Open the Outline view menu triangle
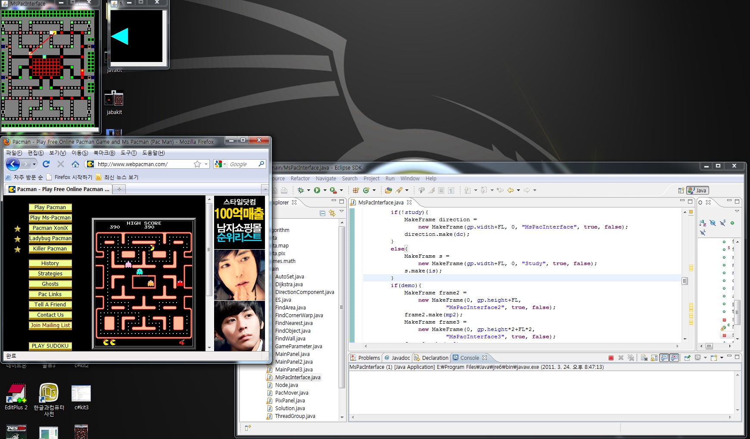This screenshot has width=750, height=439. tap(737, 211)
